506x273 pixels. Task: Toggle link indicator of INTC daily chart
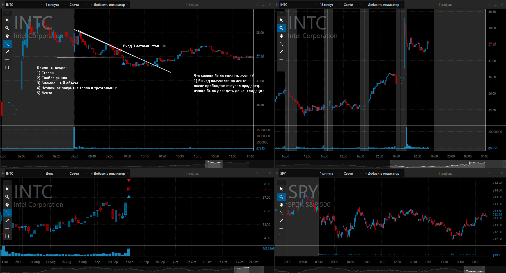(x=3, y=174)
